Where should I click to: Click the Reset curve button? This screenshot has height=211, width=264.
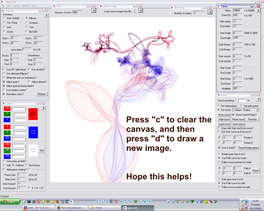[238, 119]
